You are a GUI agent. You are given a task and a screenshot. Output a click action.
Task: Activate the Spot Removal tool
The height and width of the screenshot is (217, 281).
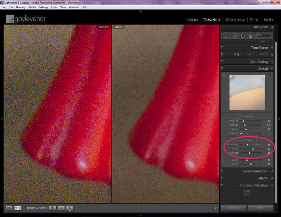[x=235, y=36]
